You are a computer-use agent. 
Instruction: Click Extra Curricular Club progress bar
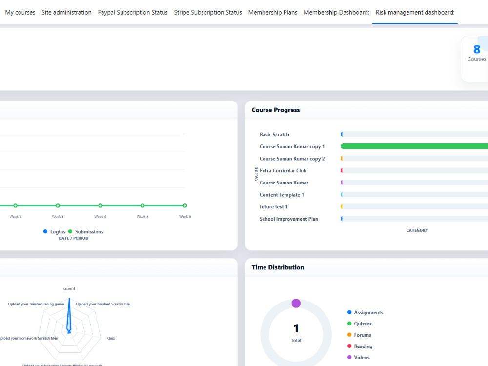point(414,170)
